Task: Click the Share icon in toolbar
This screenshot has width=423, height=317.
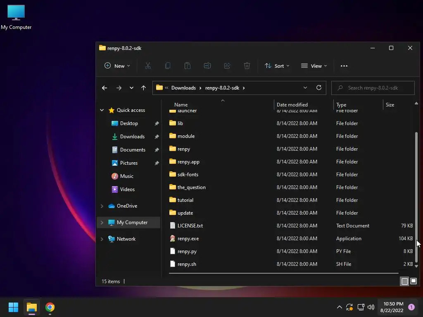Action: click(x=227, y=66)
